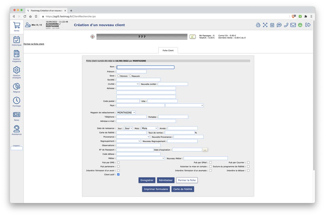Screen dimensions: 325x216
Task: Open the Provenance dropdown
Action: click(x=133, y=137)
